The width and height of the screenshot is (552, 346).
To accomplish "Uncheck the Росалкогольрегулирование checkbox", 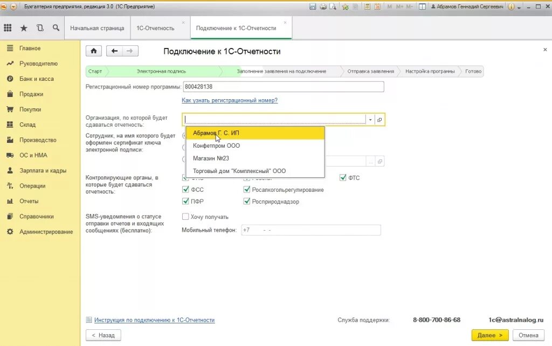I will (247, 189).
